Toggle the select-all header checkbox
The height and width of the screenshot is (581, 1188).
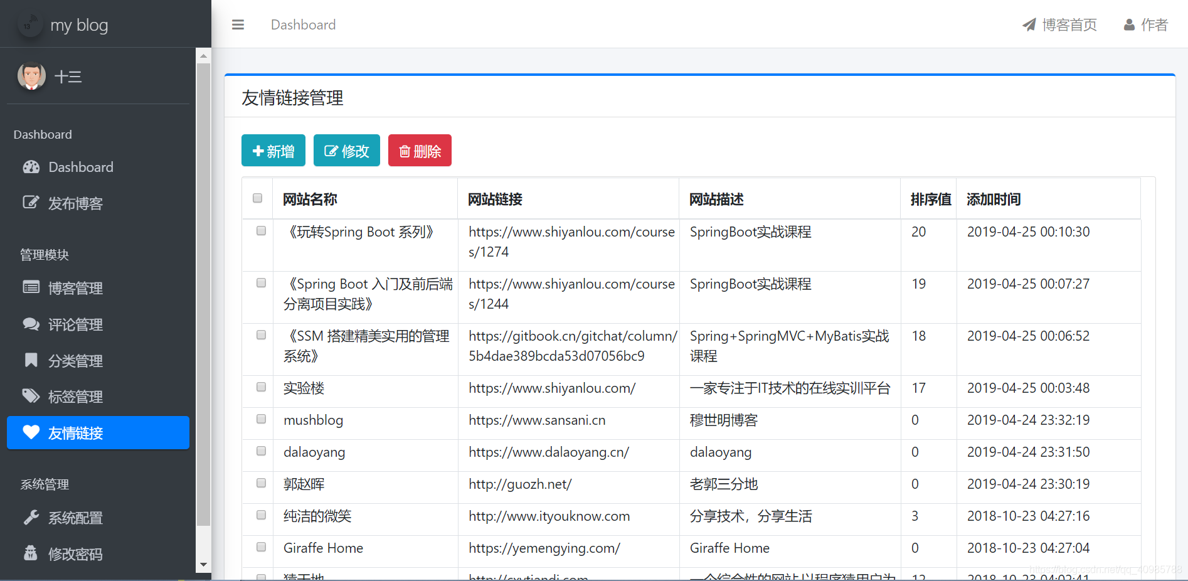point(257,198)
